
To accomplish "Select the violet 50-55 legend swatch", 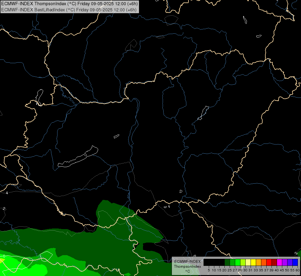I will click(x=290, y=262).
